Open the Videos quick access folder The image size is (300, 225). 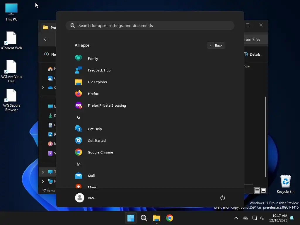(x=52, y=153)
